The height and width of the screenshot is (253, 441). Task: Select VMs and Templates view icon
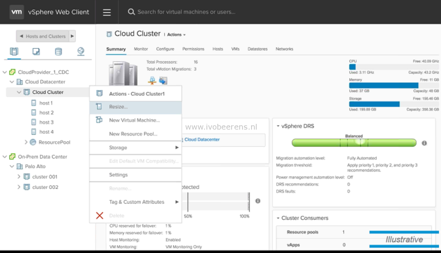point(36,51)
